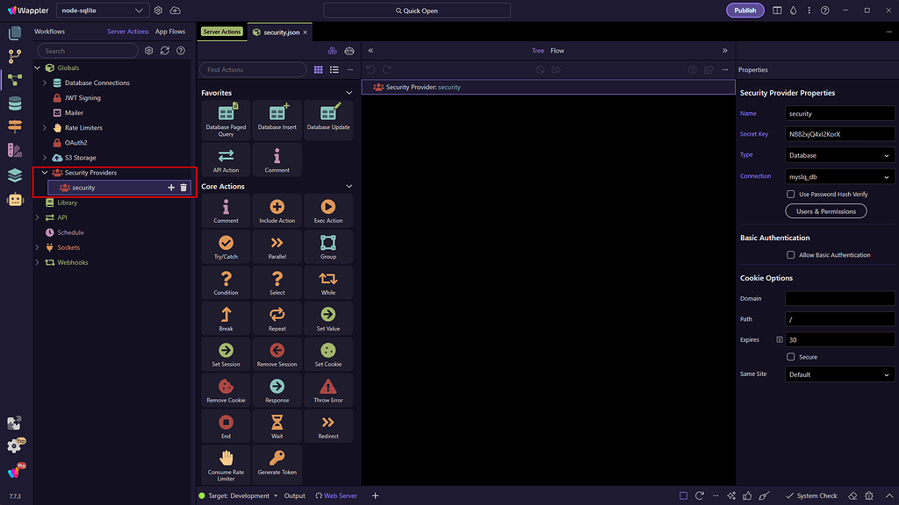This screenshot has width=899, height=505.
Task: Delete the security provider with trash icon
Action: (x=183, y=188)
